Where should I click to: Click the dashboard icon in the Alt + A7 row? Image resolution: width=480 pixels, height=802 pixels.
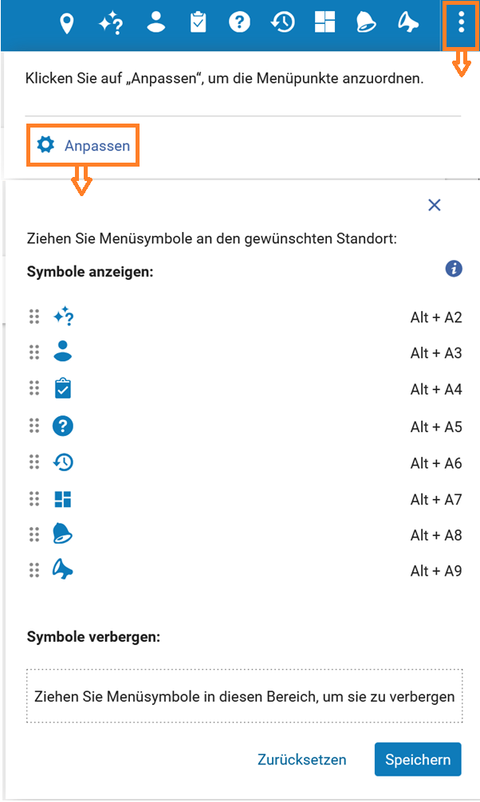click(63, 499)
